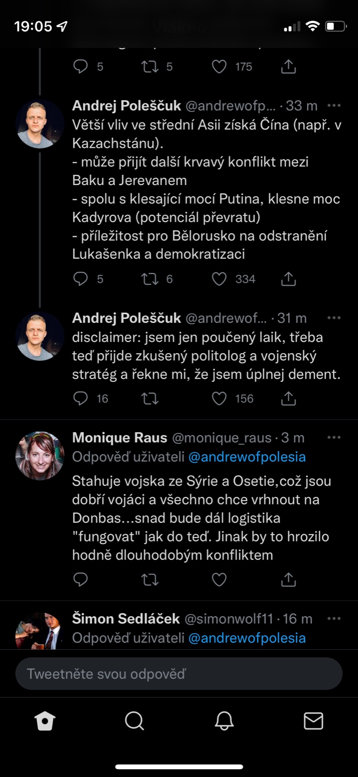Share the tweet about Čína and Kazachstán
Viewport: 358px width, 777px height.
[x=289, y=279]
